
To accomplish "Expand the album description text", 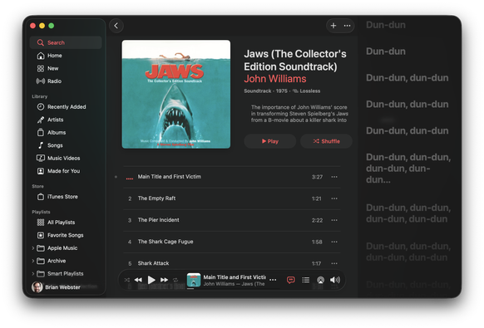I will pyautogui.click(x=299, y=114).
